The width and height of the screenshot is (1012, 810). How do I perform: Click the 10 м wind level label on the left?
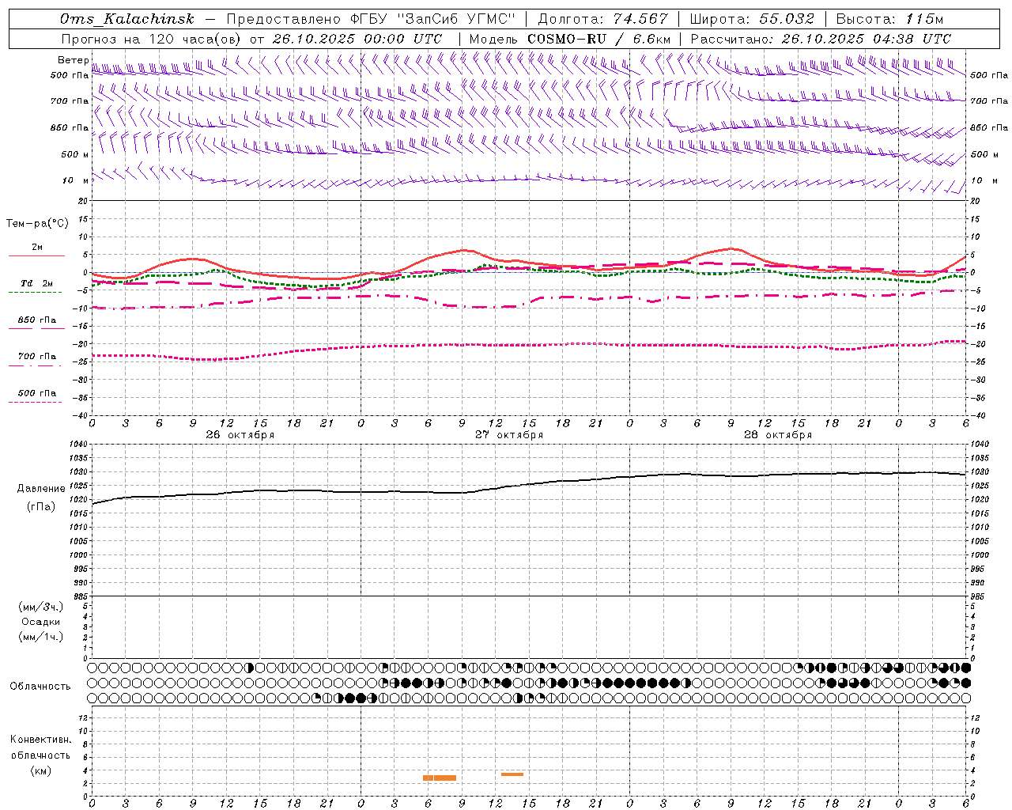[x=76, y=181]
